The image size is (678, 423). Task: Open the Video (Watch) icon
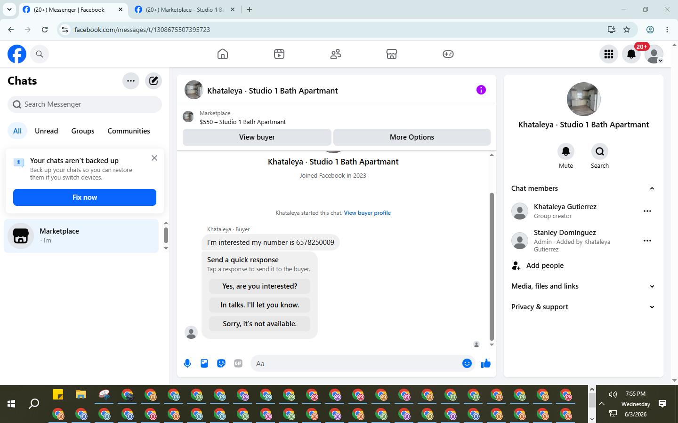pos(279,54)
